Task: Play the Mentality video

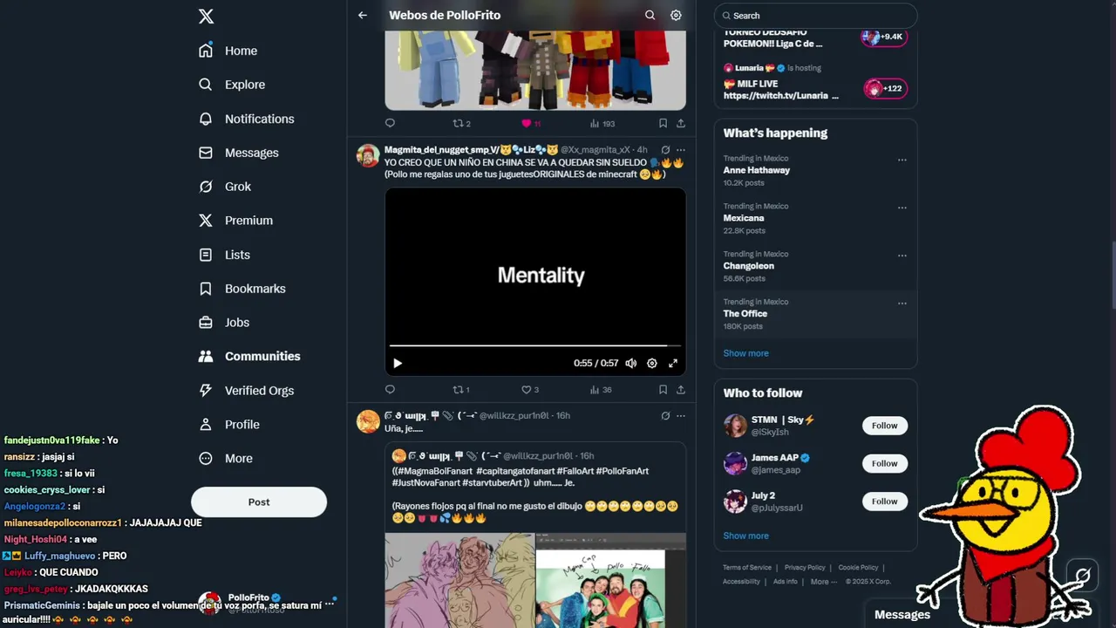Action: 398,363
